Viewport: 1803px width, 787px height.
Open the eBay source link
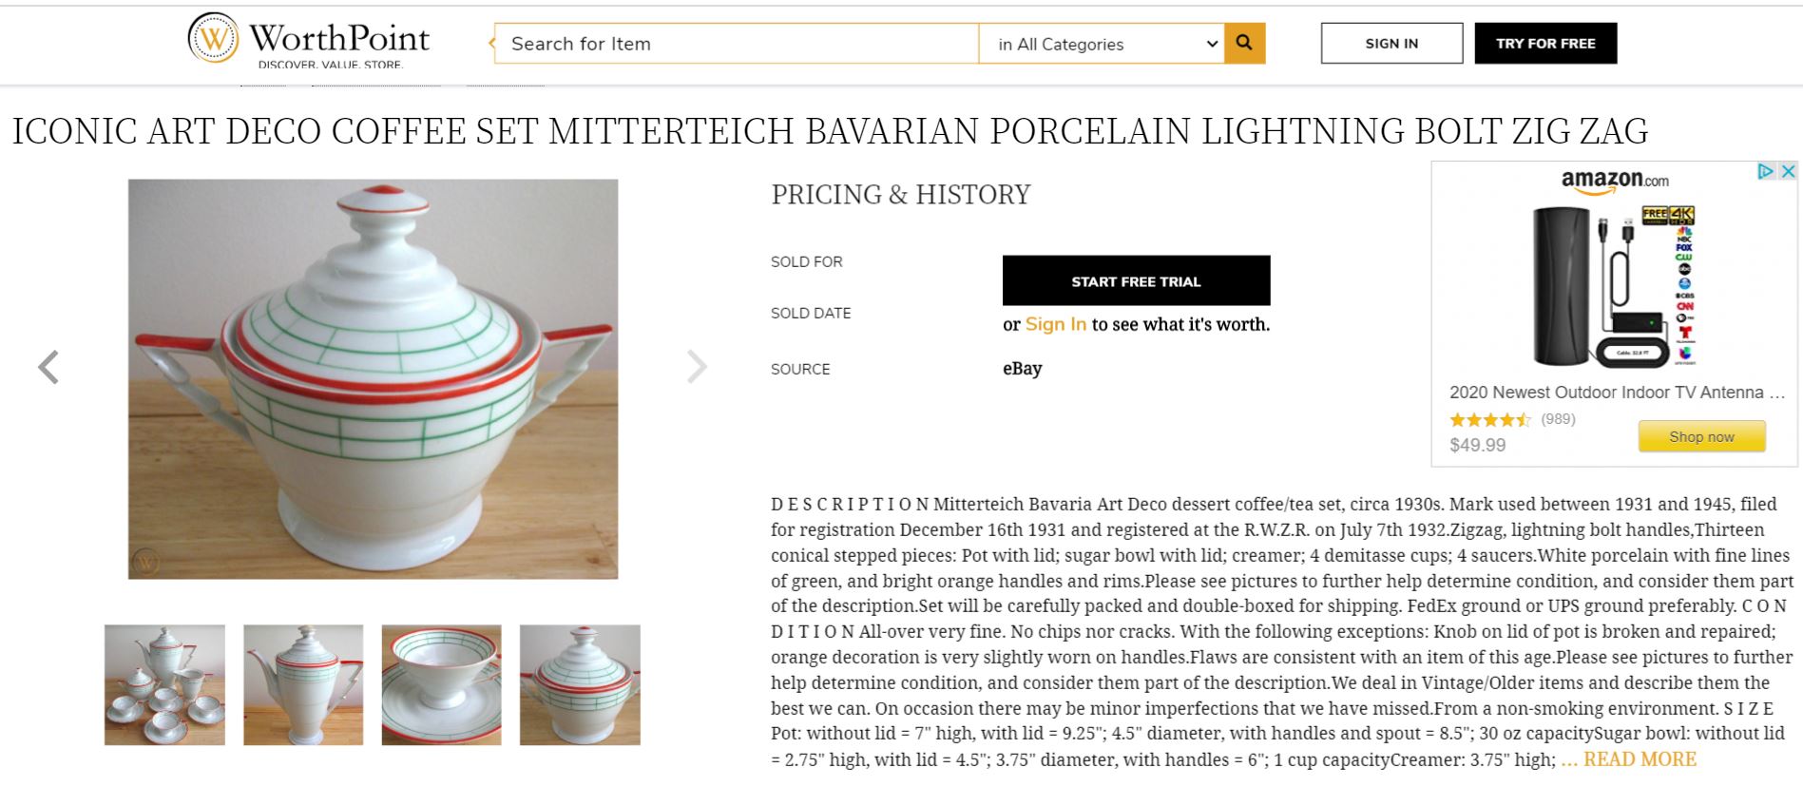click(1023, 368)
